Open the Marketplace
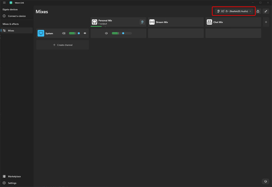This screenshot has height=187, width=272. [x=17, y=176]
